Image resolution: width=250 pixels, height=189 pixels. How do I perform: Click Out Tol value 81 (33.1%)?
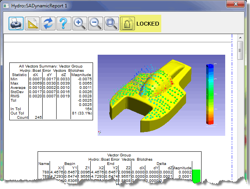82,113
